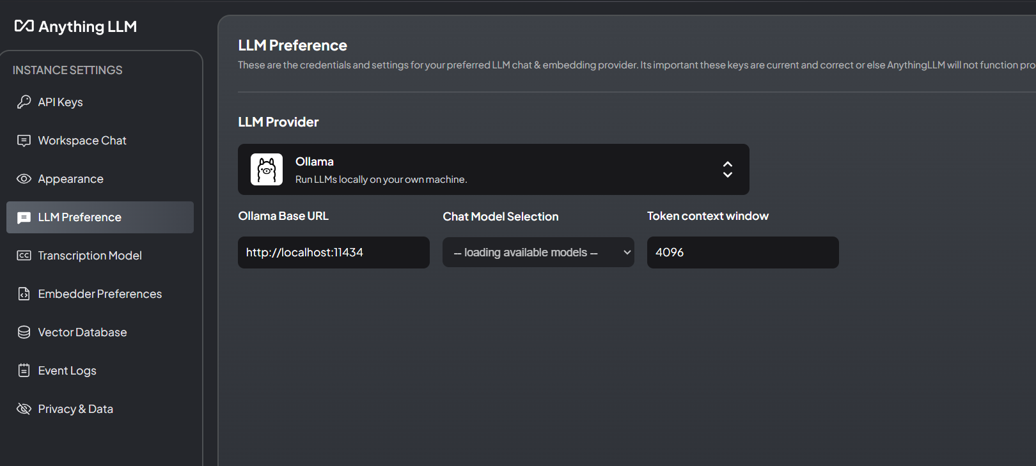Open the Ollama provider selector box
Image resolution: width=1036 pixels, height=466 pixels.
coord(492,169)
